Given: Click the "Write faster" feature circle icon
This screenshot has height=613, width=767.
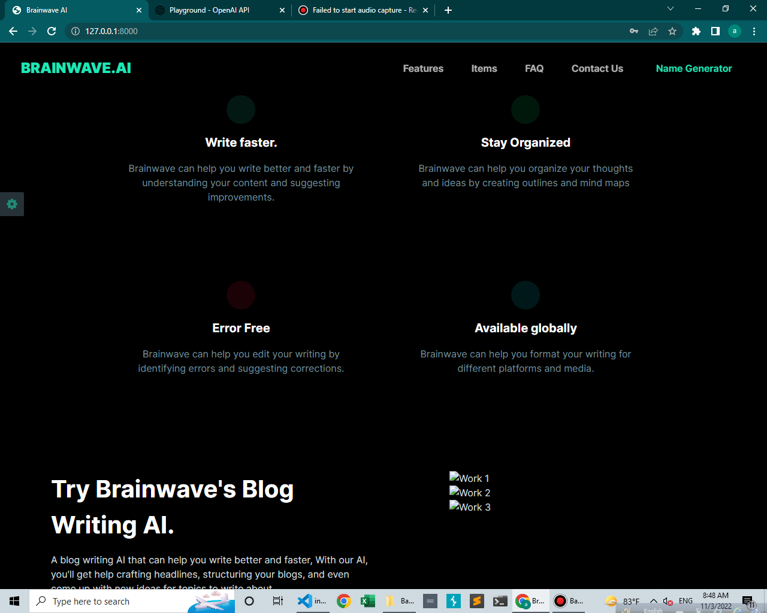Looking at the screenshot, I should (x=241, y=110).
